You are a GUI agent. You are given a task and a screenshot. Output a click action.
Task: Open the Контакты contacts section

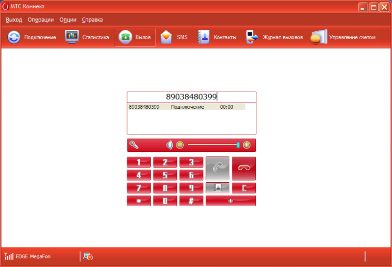click(217, 37)
